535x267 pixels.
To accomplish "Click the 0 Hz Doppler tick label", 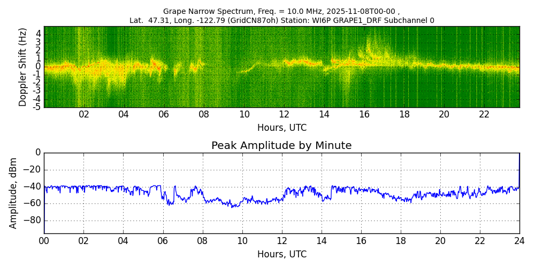I will [x=38, y=66].
